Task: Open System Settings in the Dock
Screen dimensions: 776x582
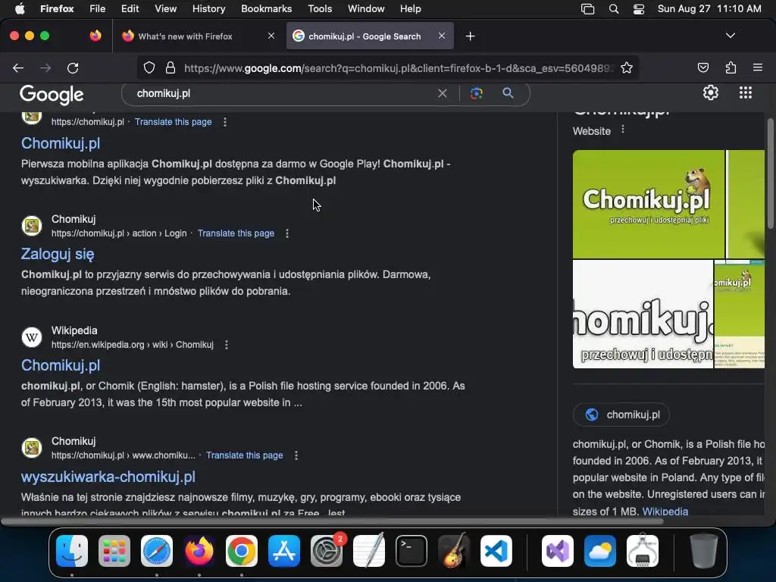Action: pos(327,551)
